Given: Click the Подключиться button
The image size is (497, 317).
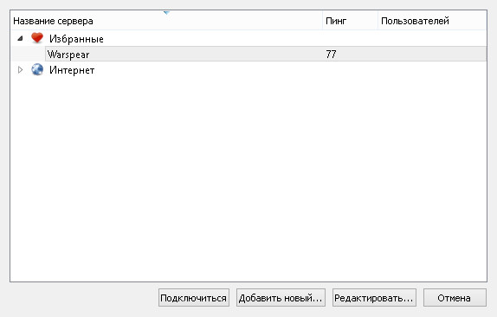Looking at the screenshot, I should tap(194, 298).
